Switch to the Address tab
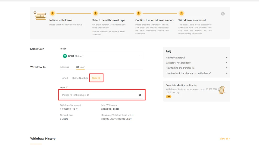 [x=64, y=67]
